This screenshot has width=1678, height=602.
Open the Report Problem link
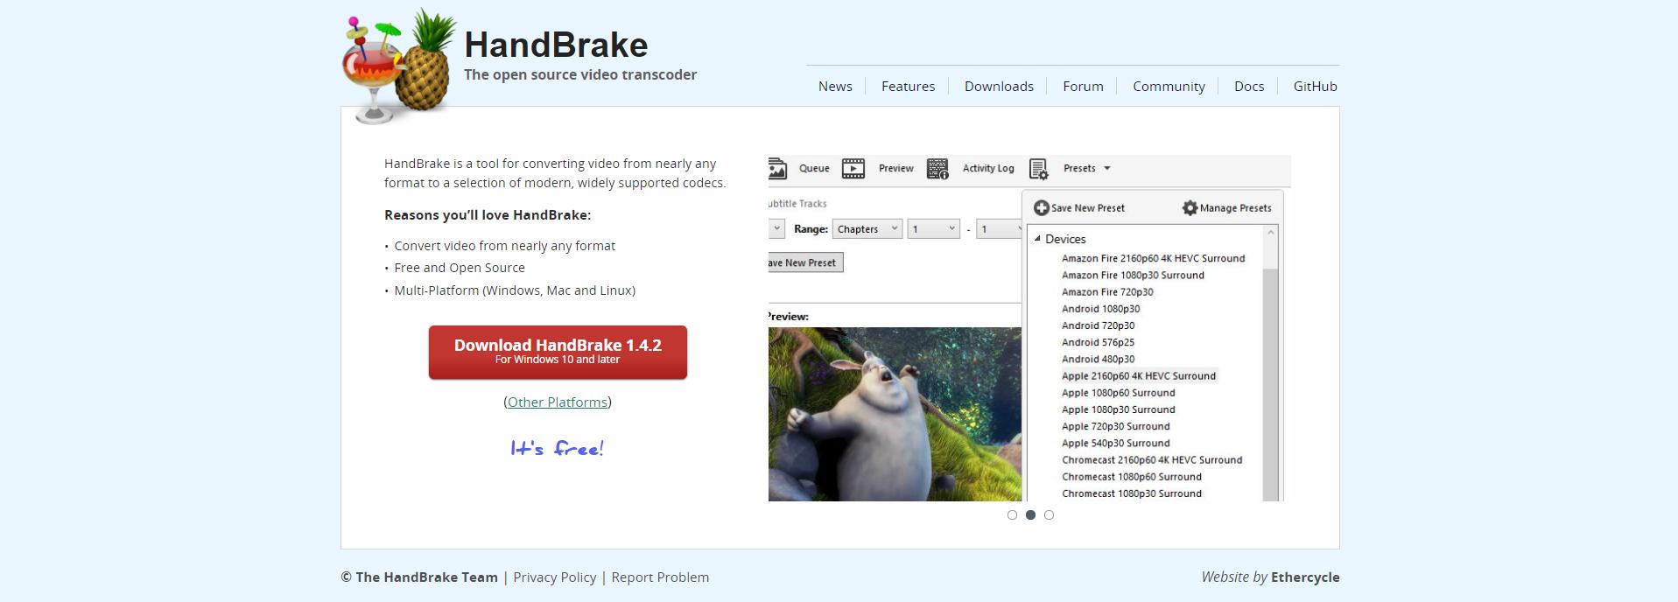click(x=660, y=577)
